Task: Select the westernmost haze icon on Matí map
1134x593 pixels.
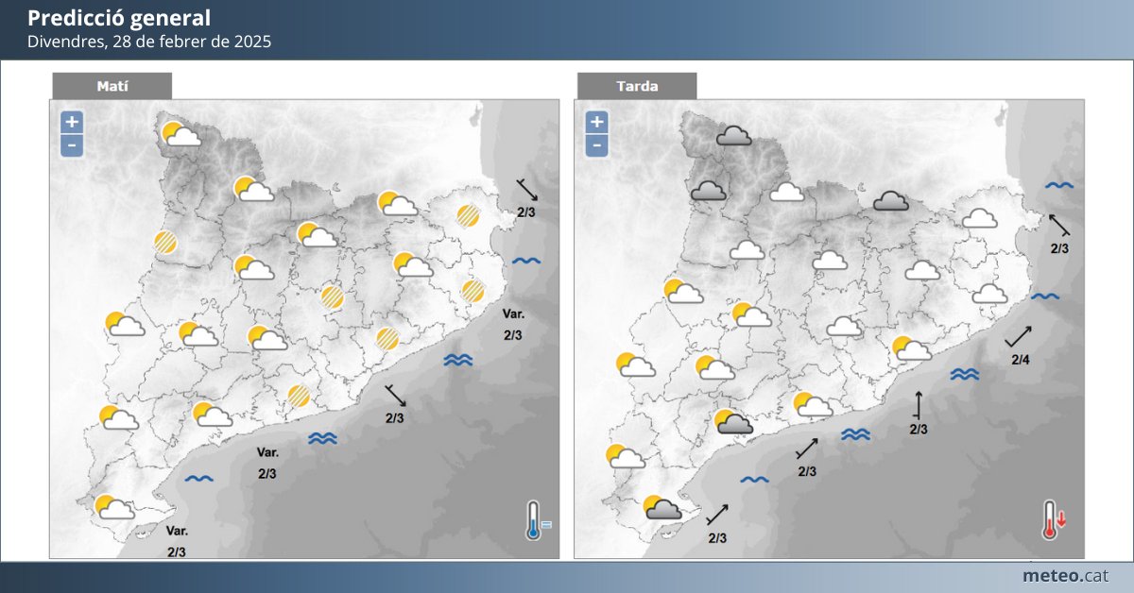Action: coord(165,243)
